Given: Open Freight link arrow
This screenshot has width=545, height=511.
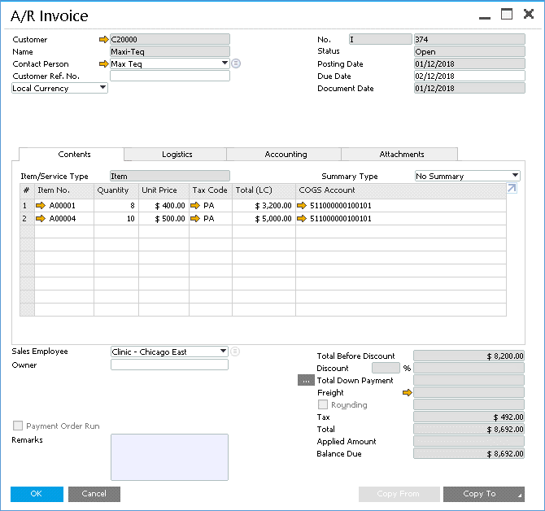Looking at the screenshot, I should pyautogui.click(x=407, y=393).
